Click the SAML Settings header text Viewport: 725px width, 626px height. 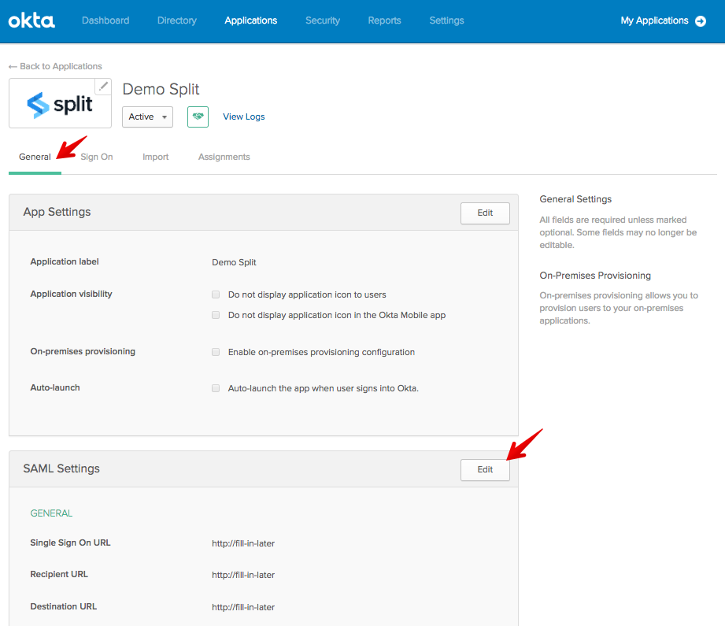pos(61,469)
